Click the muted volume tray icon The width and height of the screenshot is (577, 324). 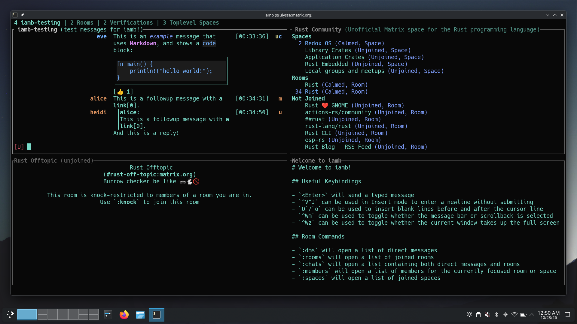click(487, 315)
